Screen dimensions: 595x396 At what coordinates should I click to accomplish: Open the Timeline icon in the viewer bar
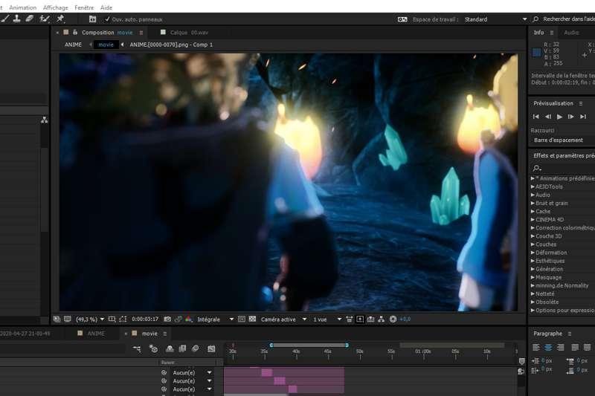pos(370,319)
